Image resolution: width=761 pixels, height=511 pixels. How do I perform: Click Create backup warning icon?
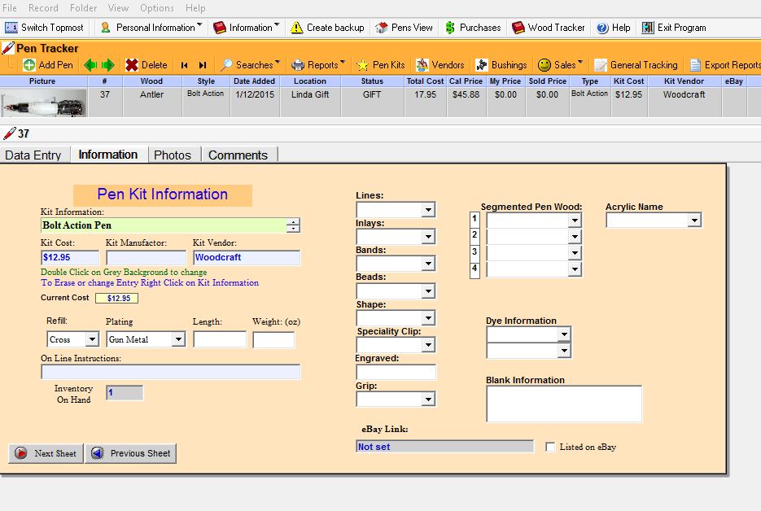pos(297,28)
